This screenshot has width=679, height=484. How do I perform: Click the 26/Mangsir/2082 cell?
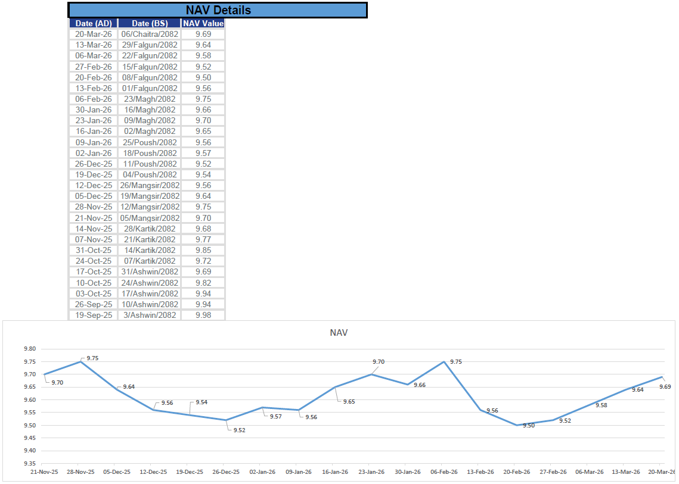point(149,185)
